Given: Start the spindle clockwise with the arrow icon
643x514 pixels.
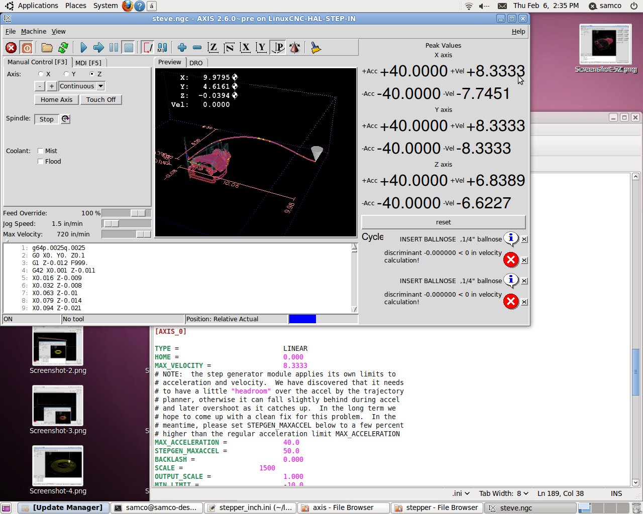Looking at the screenshot, I should click(x=65, y=119).
